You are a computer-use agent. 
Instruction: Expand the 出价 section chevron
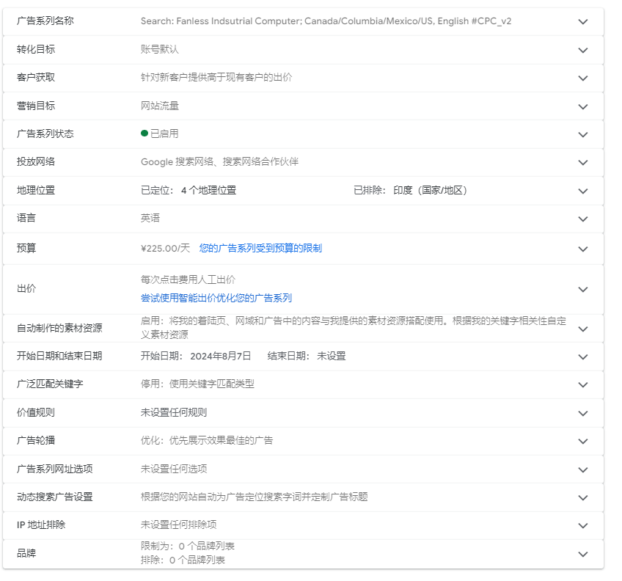point(583,289)
